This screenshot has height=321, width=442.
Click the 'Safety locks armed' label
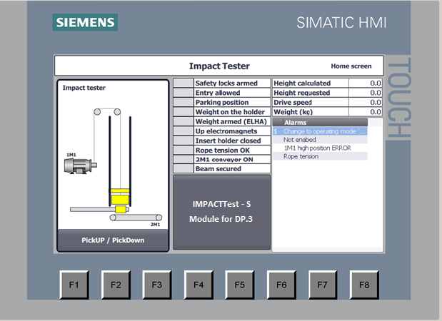(226, 83)
